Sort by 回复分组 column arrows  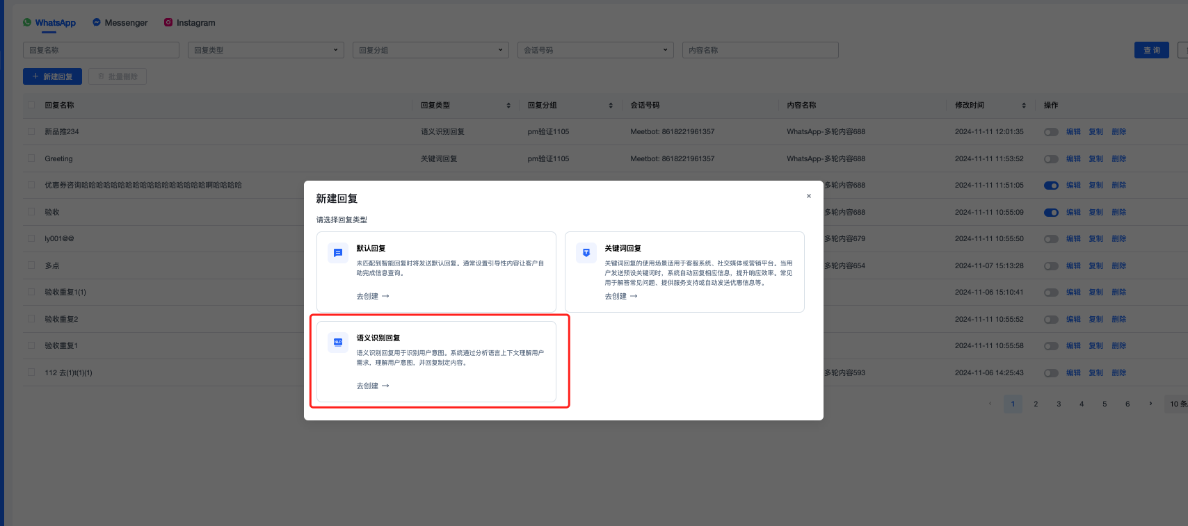click(611, 106)
